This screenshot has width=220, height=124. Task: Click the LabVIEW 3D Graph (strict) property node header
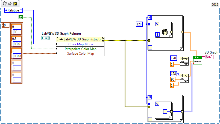click(x=80, y=39)
